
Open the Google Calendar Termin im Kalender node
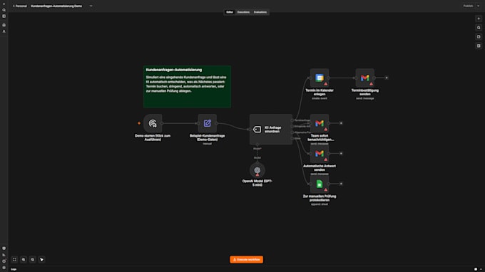coord(320,78)
